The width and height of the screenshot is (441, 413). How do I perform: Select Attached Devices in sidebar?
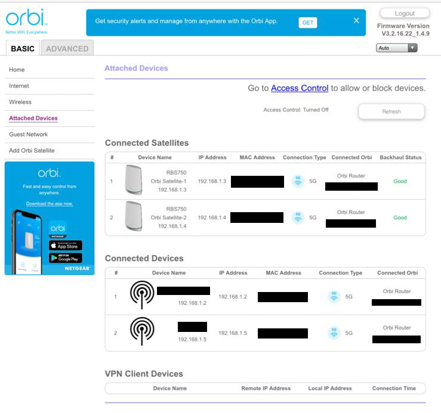[33, 118]
